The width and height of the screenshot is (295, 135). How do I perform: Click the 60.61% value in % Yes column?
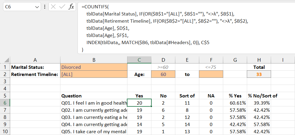tap(235, 103)
